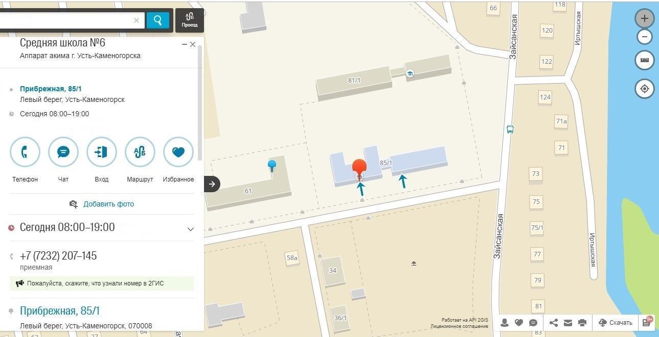
Task: Open the Чат chat icon
Action: pyautogui.click(x=63, y=152)
